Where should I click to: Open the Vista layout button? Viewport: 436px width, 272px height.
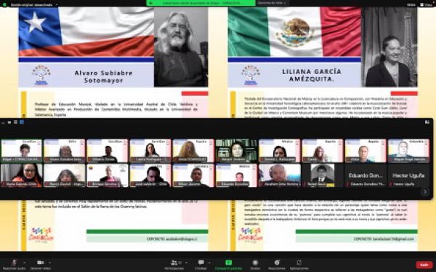426,5
